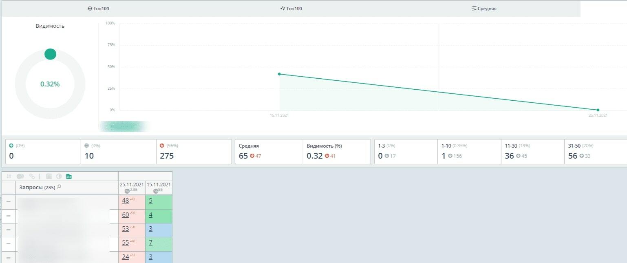Select the unchanged positions card showing 10

click(119, 152)
